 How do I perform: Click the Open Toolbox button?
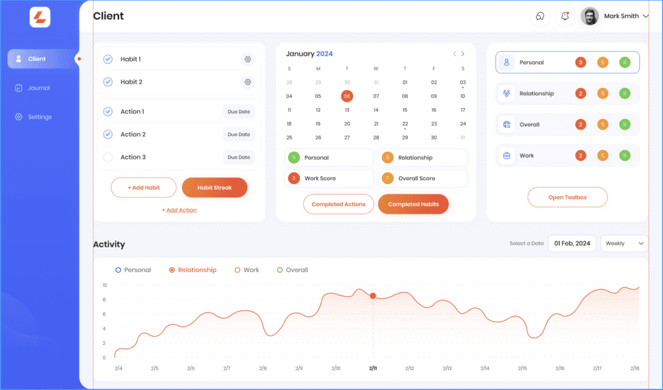567,197
